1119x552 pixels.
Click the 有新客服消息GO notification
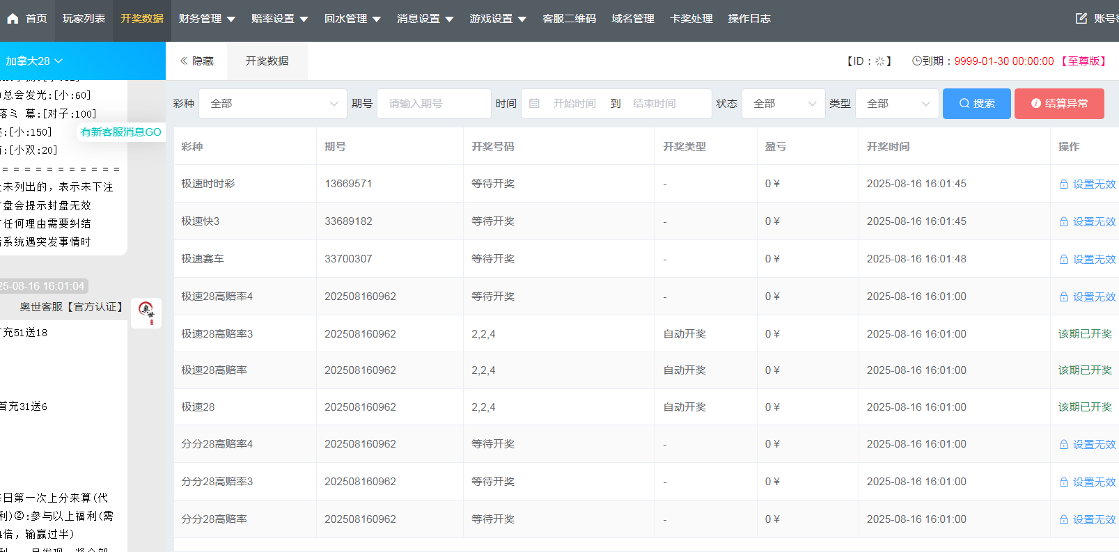pos(120,132)
